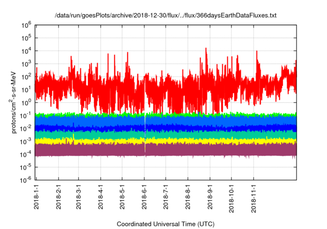Click the 10^6 y-axis tick label
Screen dimensions: 327x229
tap(26, 25)
